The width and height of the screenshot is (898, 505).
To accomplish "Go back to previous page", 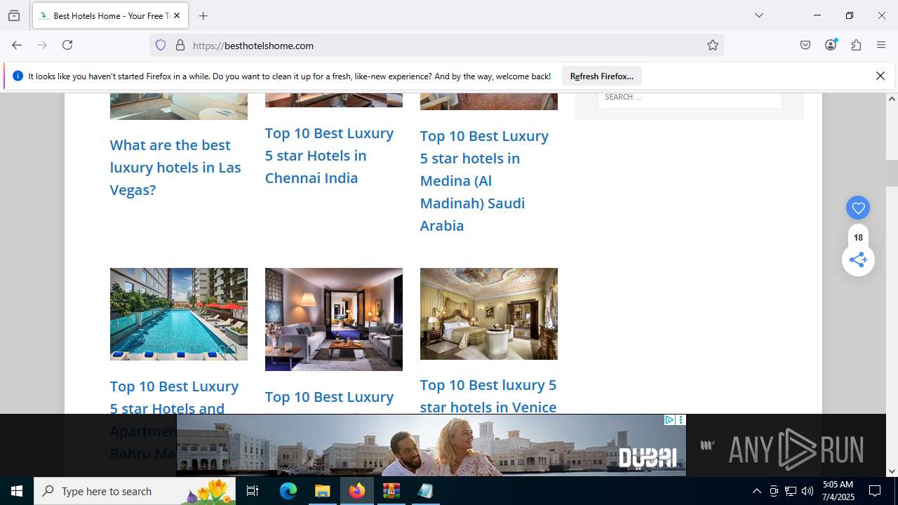I will pyautogui.click(x=17, y=45).
